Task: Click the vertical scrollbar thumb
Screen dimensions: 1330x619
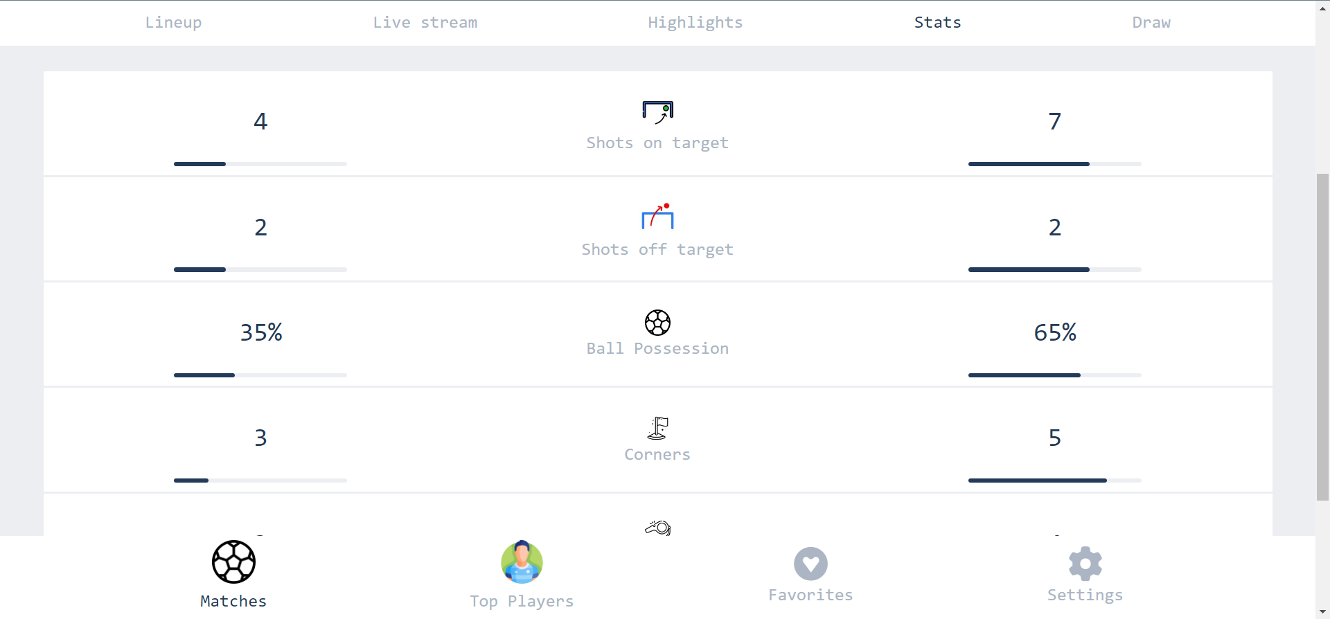Action: (x=1322, y=336)
